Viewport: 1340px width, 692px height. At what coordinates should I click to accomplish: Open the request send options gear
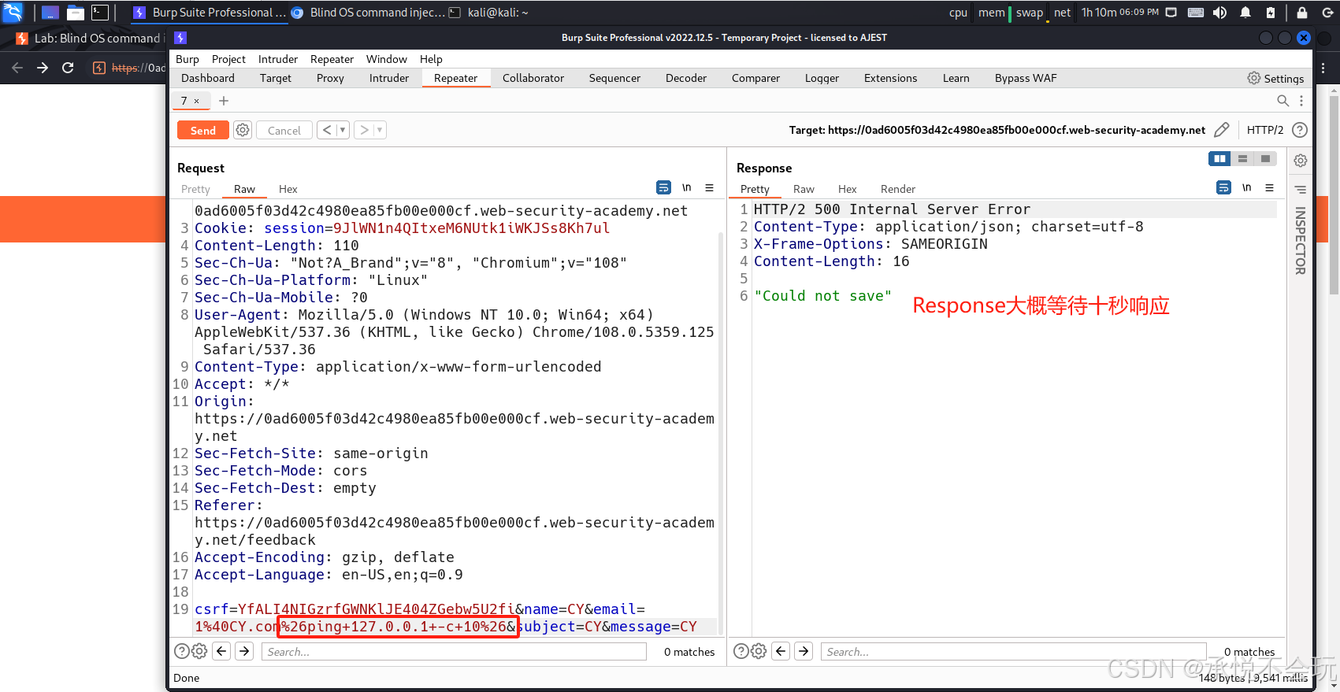point(243,130)
